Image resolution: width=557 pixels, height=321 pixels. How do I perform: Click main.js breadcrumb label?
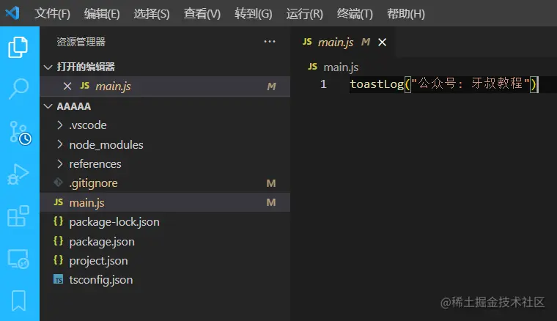(341, 67)
